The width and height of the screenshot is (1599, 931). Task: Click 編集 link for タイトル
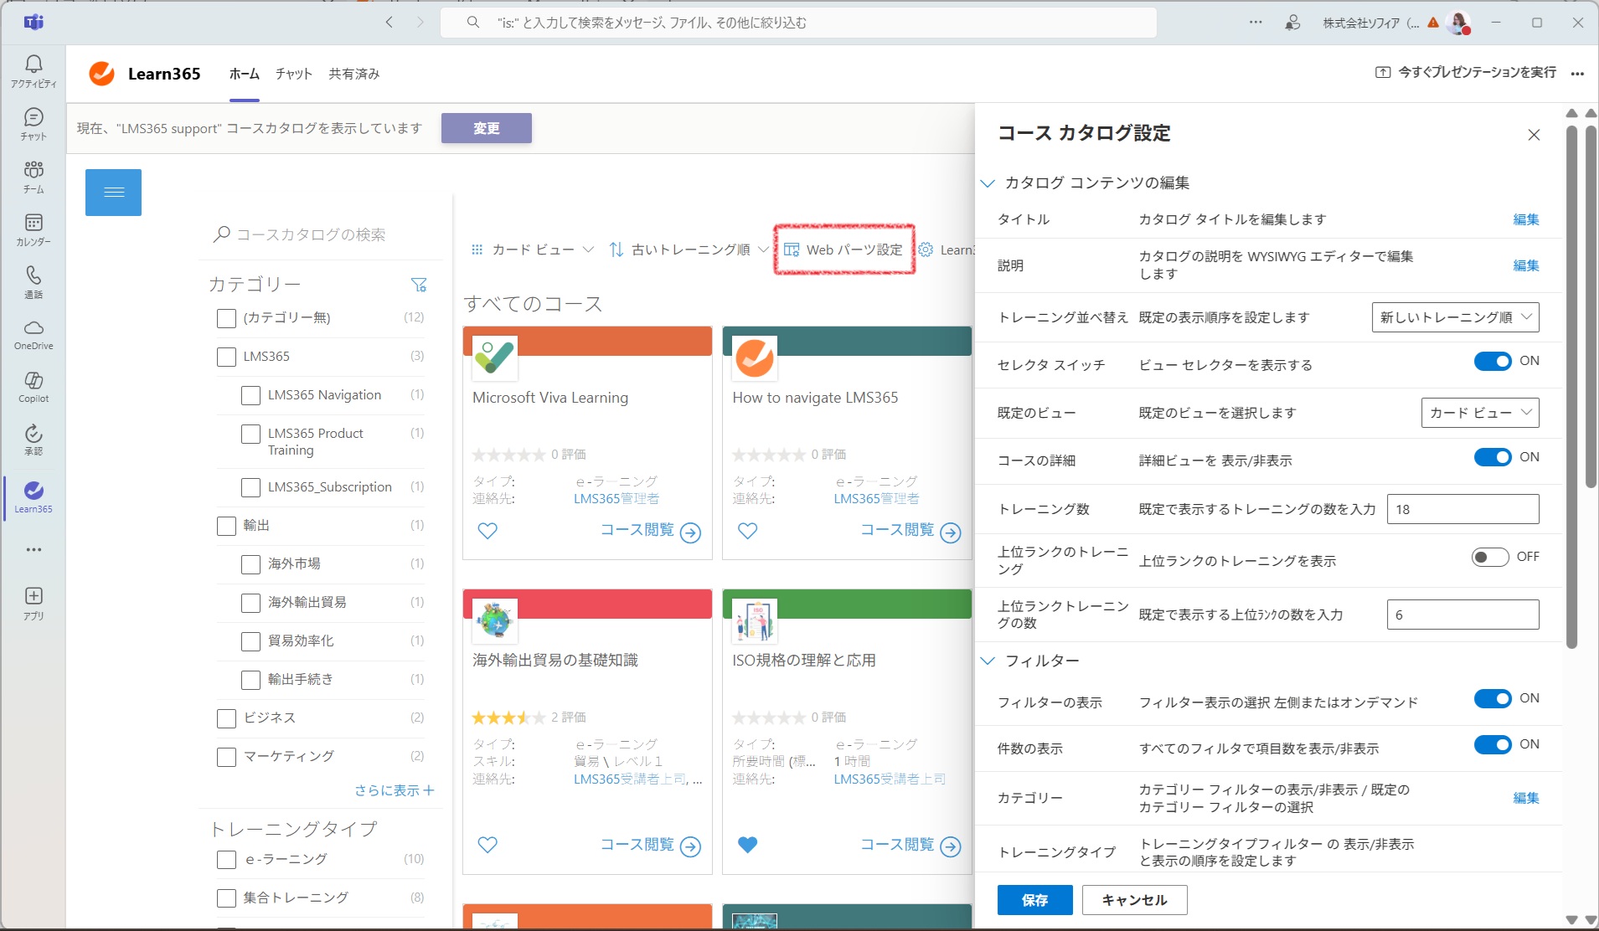click(x=1526, y=219)
